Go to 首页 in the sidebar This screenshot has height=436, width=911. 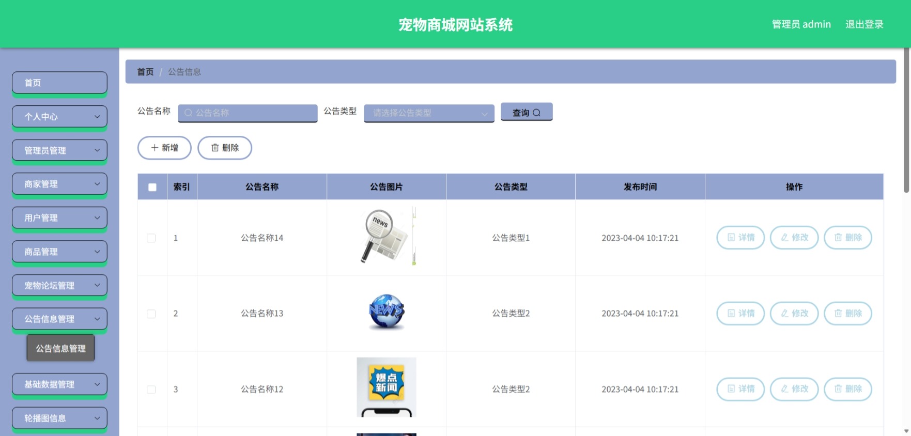(x=59, y=83)
